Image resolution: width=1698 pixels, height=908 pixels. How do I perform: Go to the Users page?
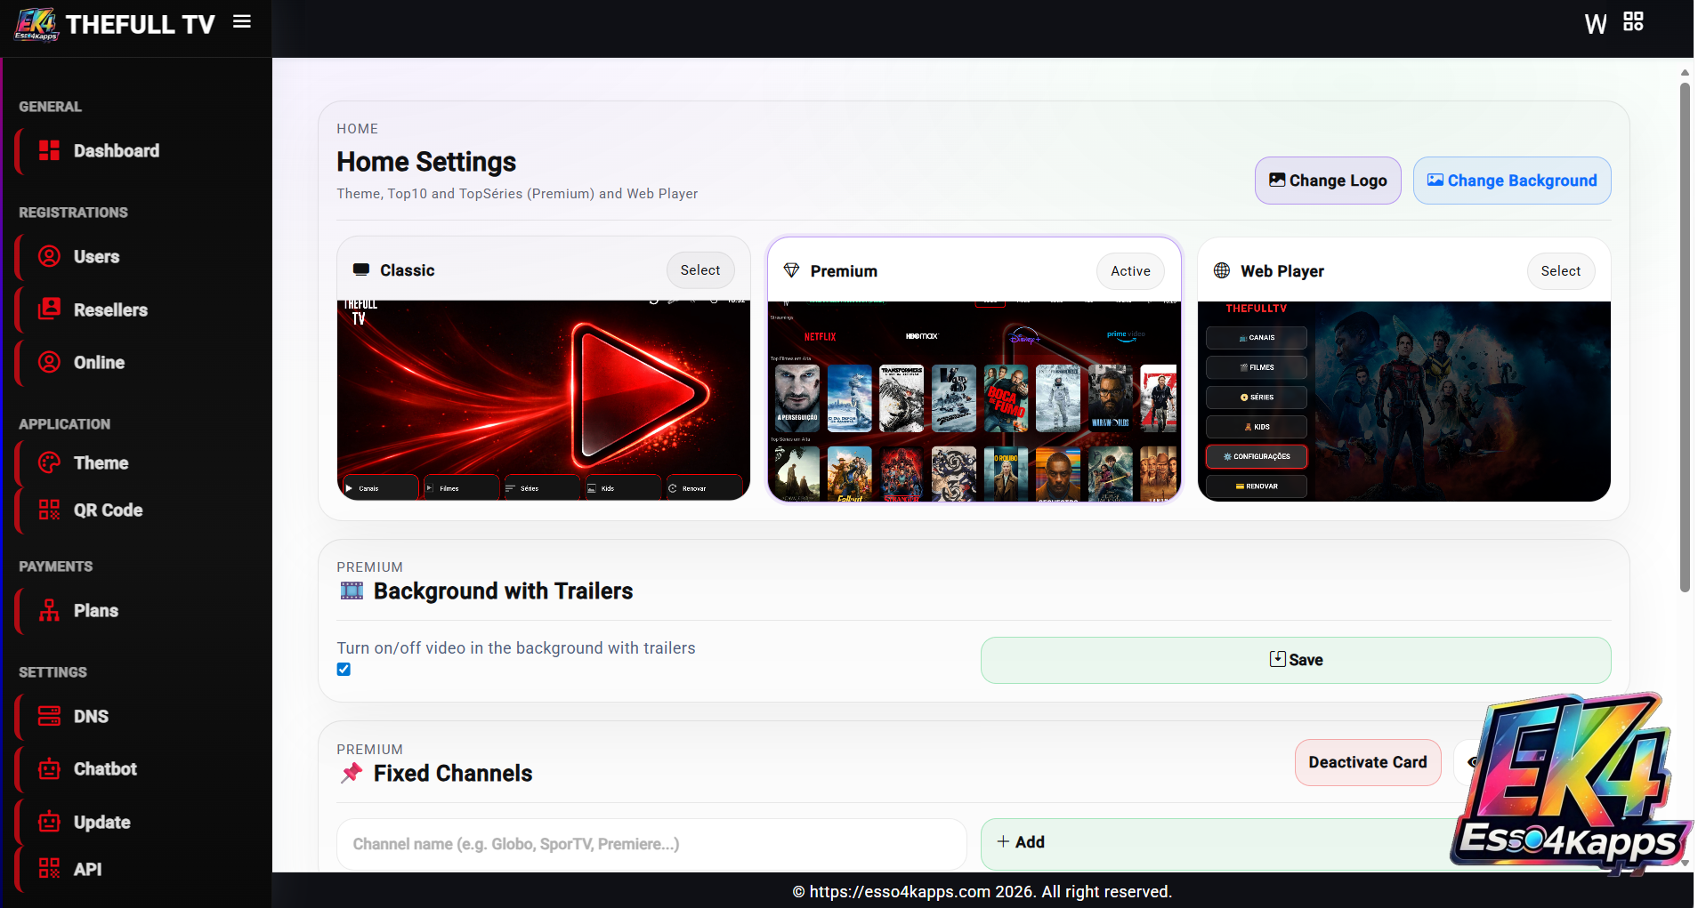pos(96,257)
